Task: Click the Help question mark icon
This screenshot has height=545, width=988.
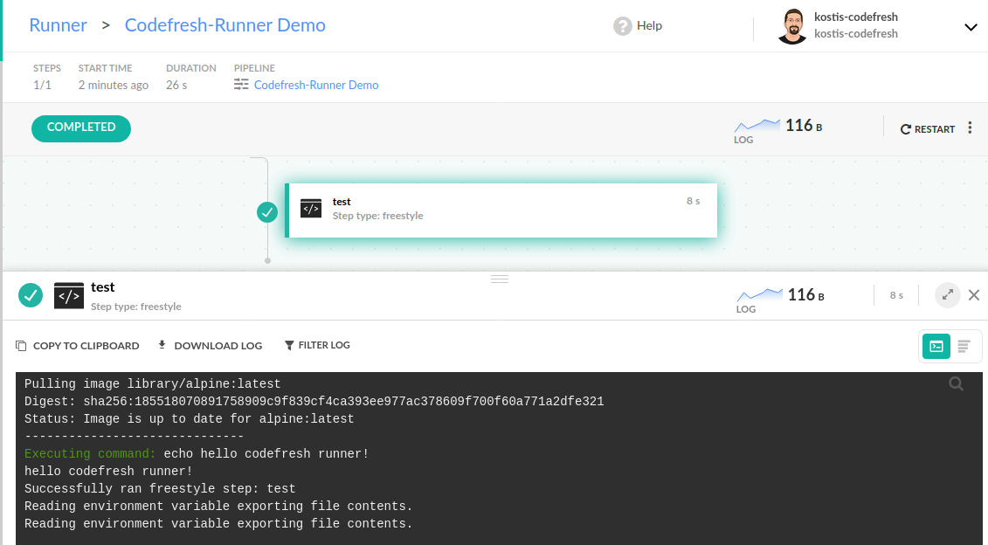Action: [622, 26]
